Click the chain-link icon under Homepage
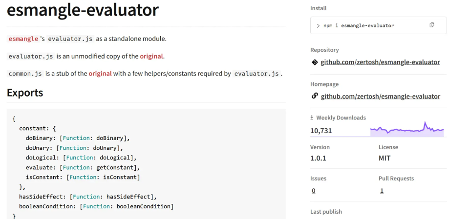The image size is (469, 219). pyautogui.click(x=315, y=96)
